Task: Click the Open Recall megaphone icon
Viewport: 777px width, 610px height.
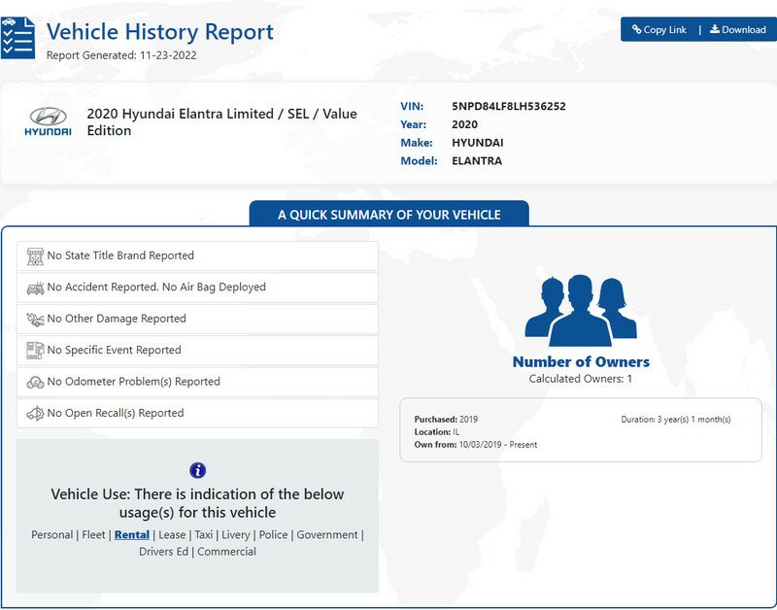Action: pyautogui.click(x=35, y=413)
